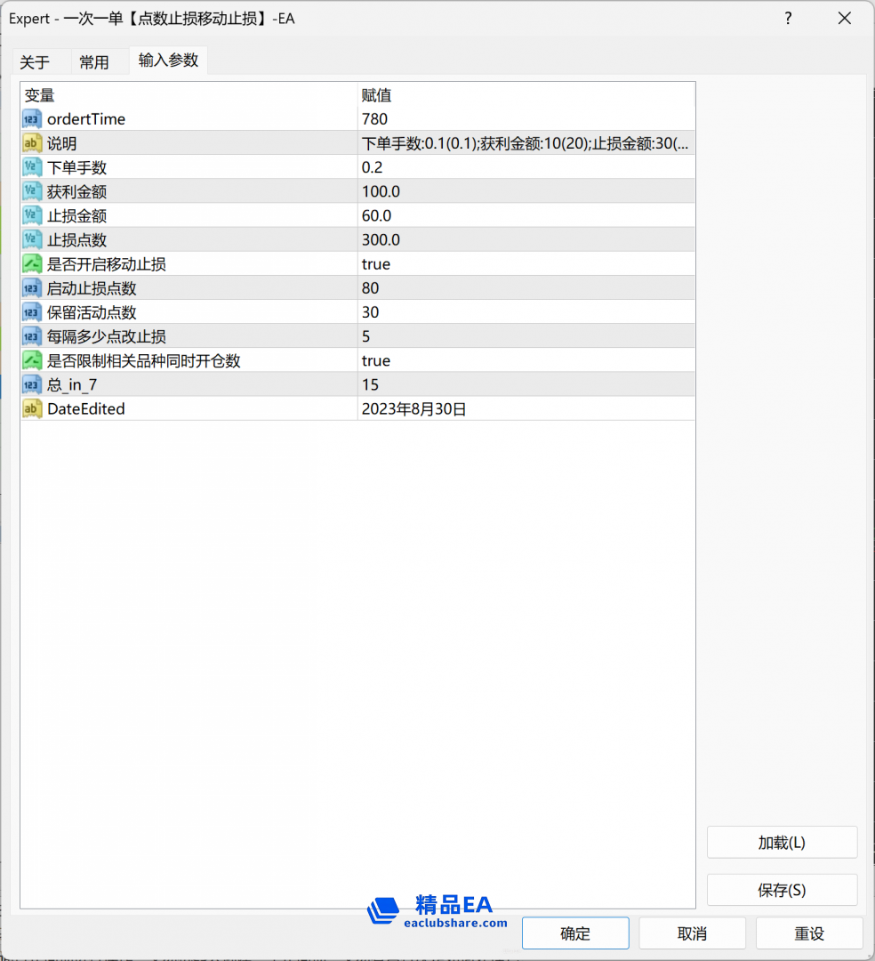875x961 pixels.
Task: Click the icon next to 止损点数
Action: pos(32,240)
